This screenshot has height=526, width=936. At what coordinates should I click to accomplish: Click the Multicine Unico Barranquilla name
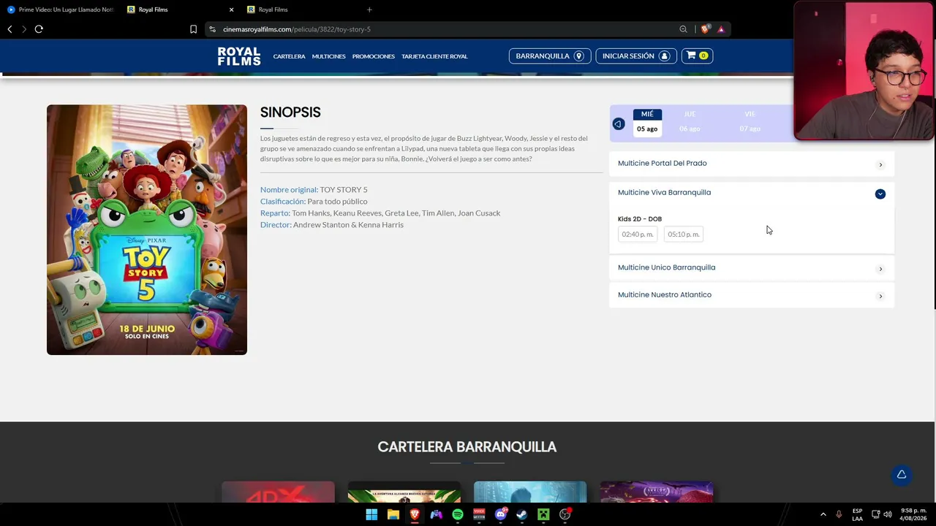(667, 267)
